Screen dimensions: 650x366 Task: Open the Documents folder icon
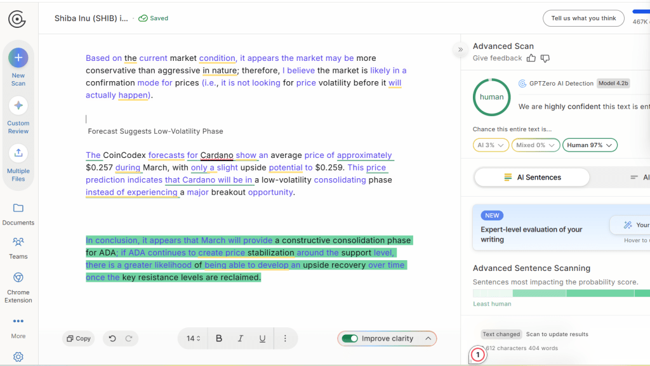point(18,208)
